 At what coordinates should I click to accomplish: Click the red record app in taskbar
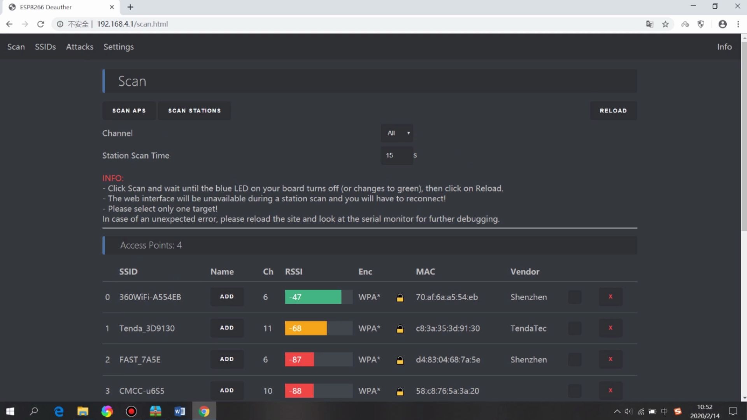coord(131,411)
